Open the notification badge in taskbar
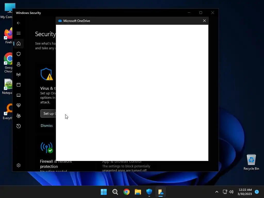Viewport: 264px width, 198px height. point(257,192)
